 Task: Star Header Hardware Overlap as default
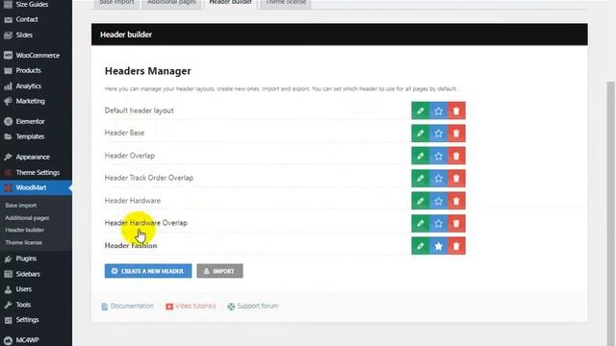pyautogui.click(x=439, y=224)
